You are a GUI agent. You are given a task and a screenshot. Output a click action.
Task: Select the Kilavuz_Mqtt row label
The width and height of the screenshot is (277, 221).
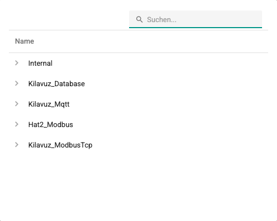(x=49, y=104)
